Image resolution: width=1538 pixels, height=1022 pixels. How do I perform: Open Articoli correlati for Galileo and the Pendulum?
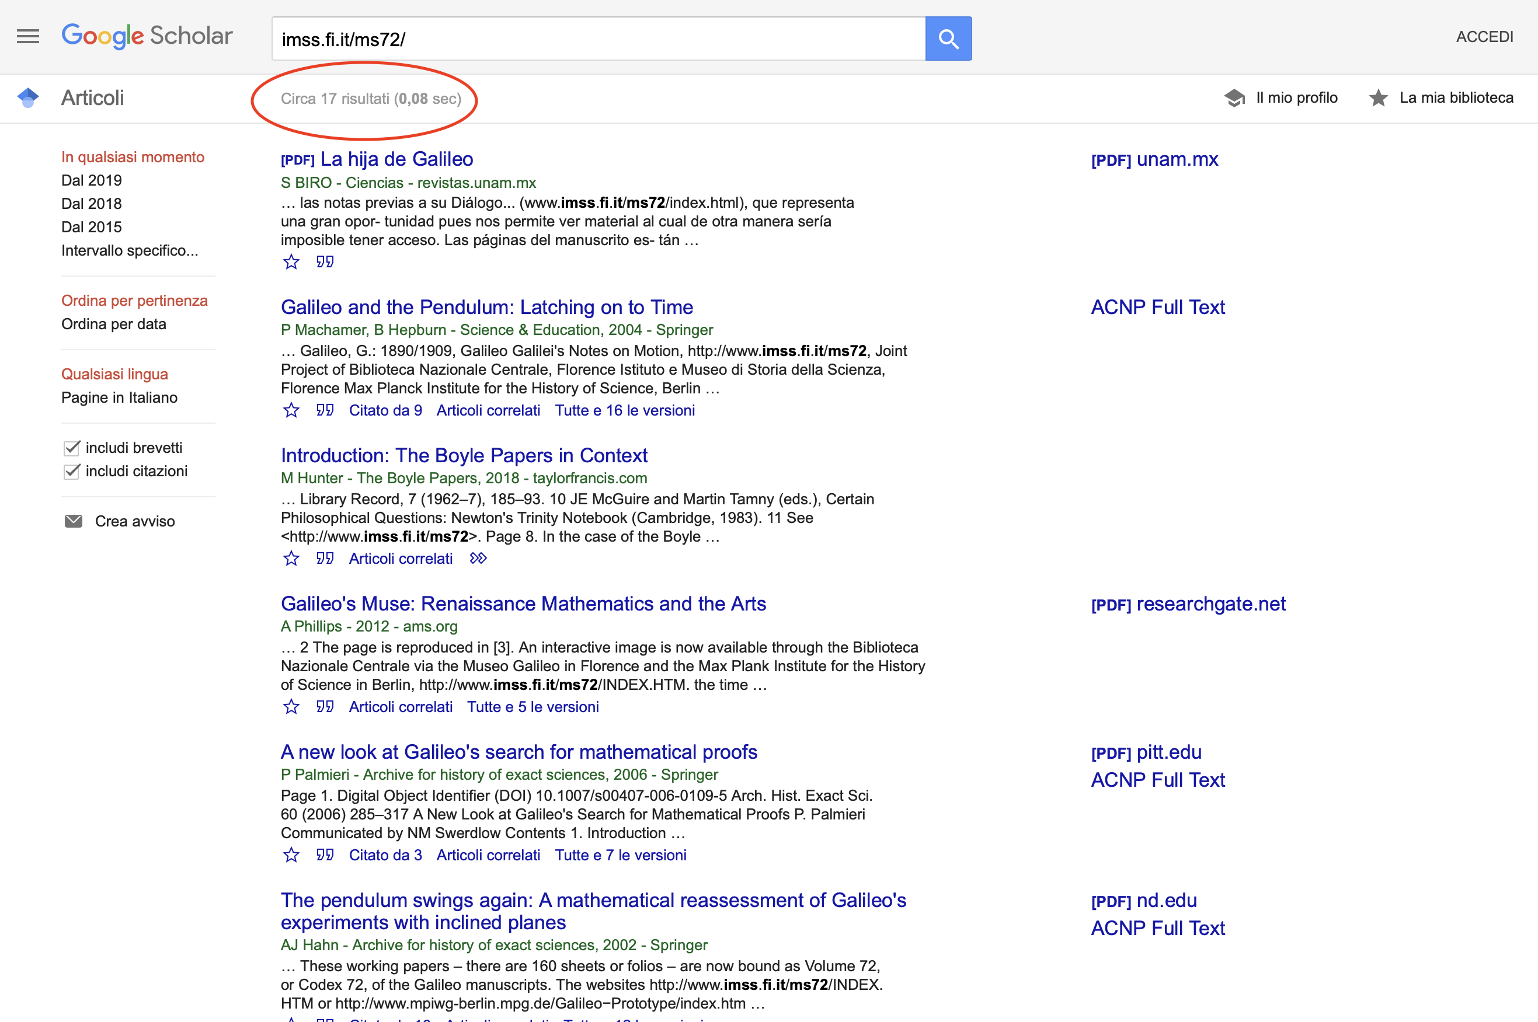click(x=488, y=410)
